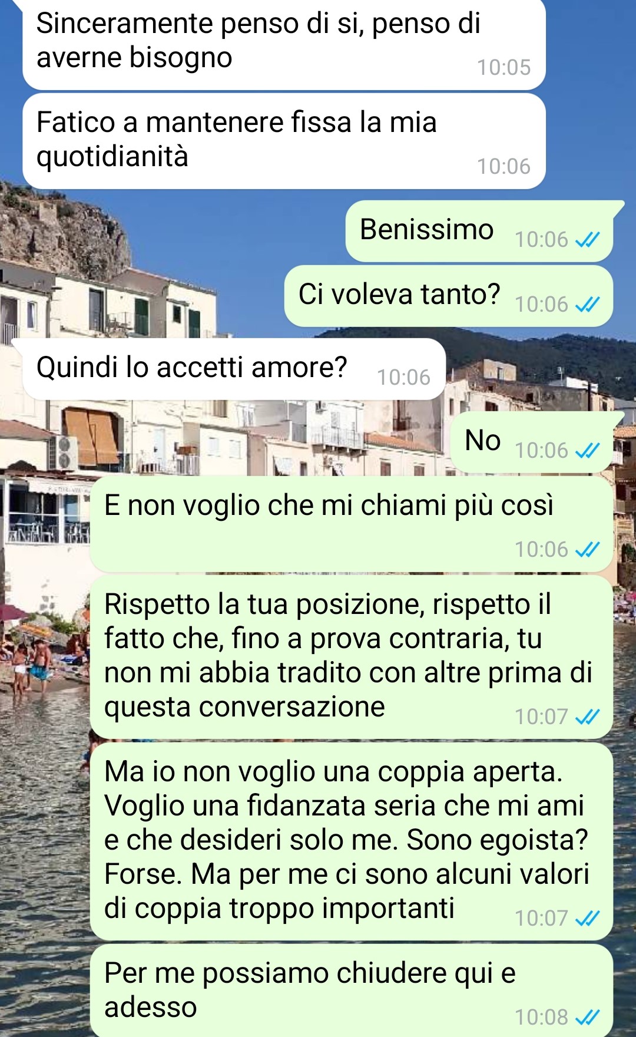
Task: Tap the 10:05 timestamp on the first message
Action: coord(503,68)
